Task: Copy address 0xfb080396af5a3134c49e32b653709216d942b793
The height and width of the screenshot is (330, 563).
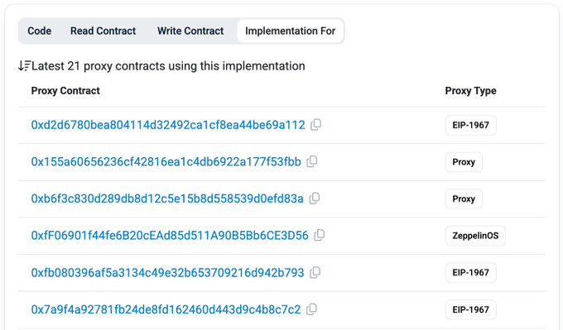Action: [x=315, y=273]
